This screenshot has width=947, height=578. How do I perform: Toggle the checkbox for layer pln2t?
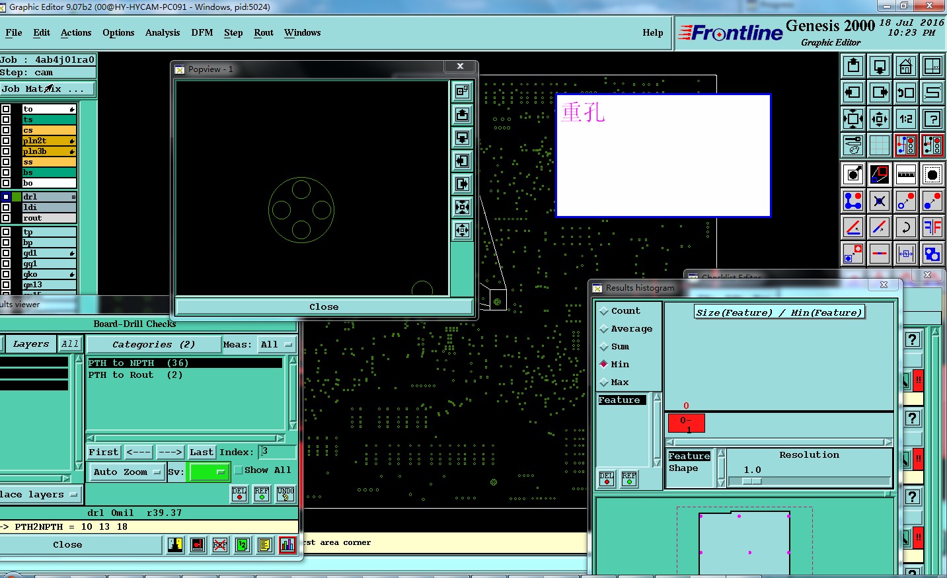[6, 141]
